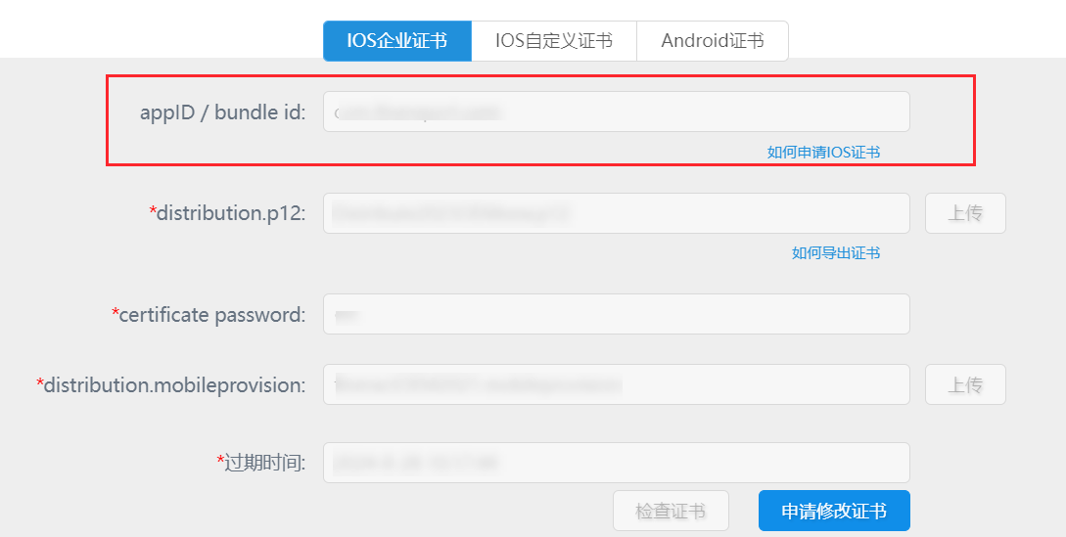Switch to the IOS企业证书 tab
The width and height of the screenshot is (1066, 537).
(x=397, y=41)
